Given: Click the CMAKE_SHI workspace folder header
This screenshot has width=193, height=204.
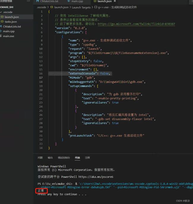Looking at the screenshot, I should (x=7, y=7).
